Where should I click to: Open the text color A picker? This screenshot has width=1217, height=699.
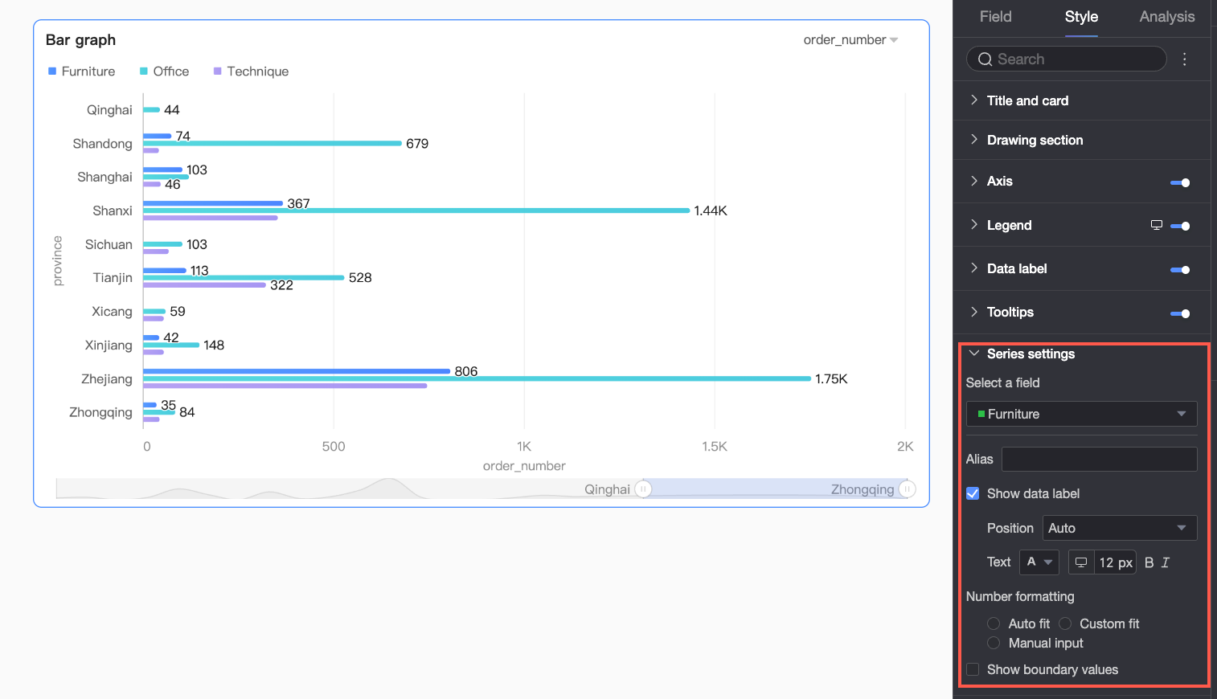(1039, 562)
